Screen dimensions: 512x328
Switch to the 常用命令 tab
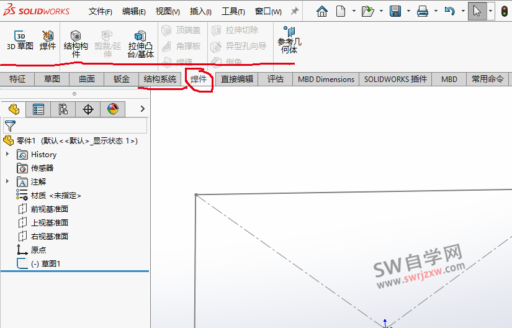[488, 79]
